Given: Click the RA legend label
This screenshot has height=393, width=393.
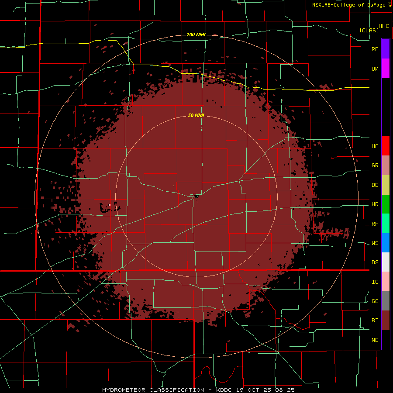Looking at the screenshot, I should point(375,224).
